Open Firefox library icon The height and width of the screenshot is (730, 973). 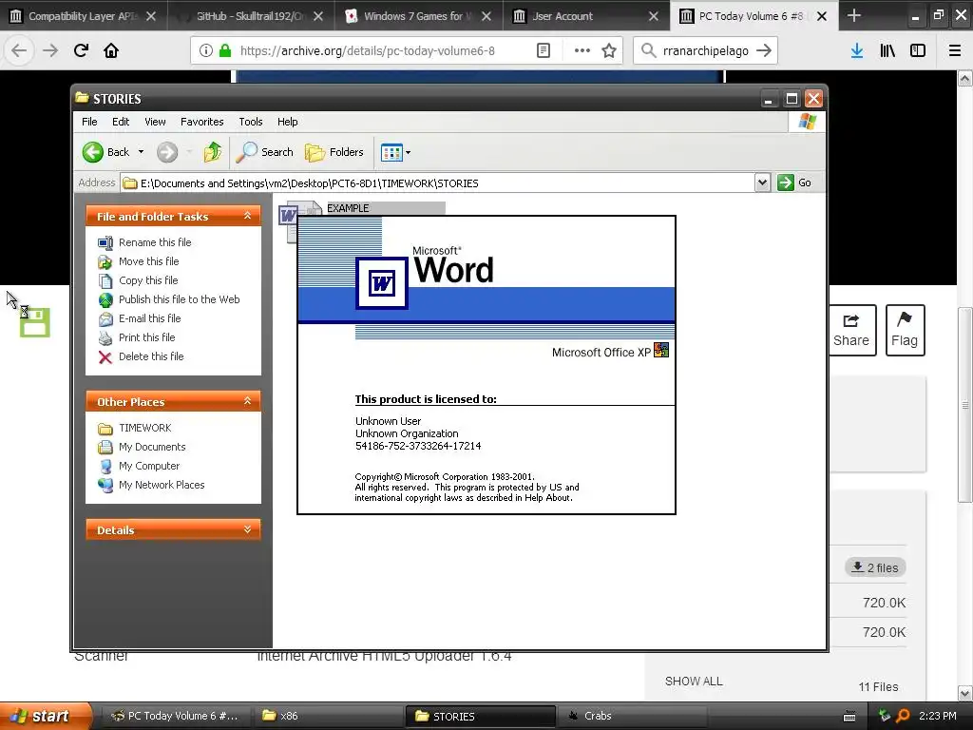[887, 51]
